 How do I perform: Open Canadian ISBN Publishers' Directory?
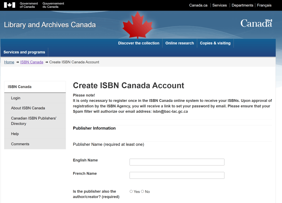pos(34,121)
